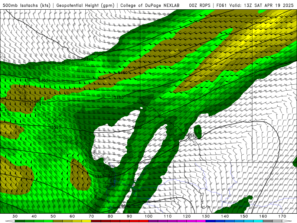Image resolution: width=297 pixels, height=223 pixels.
Task: Click the '170' color bar scale label
Action: coord(282,216)
